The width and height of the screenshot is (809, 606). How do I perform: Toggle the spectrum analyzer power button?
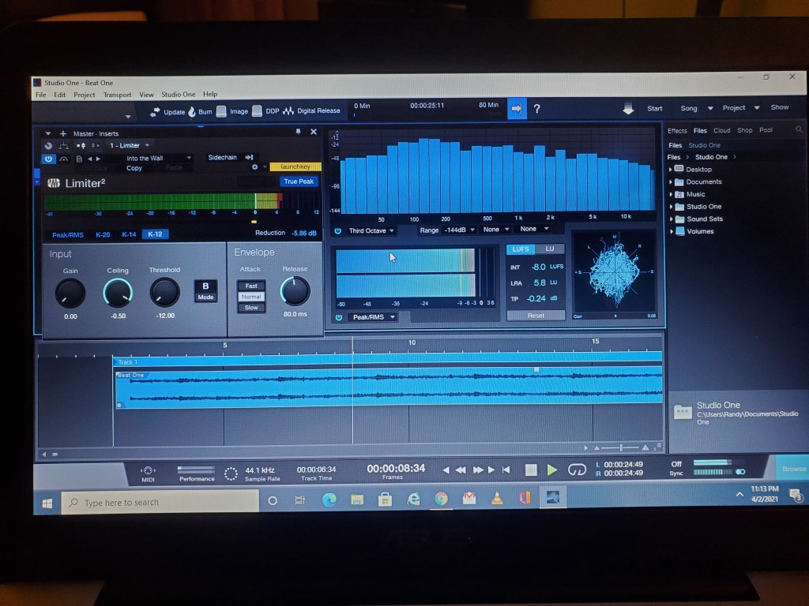tap(337, 230)
